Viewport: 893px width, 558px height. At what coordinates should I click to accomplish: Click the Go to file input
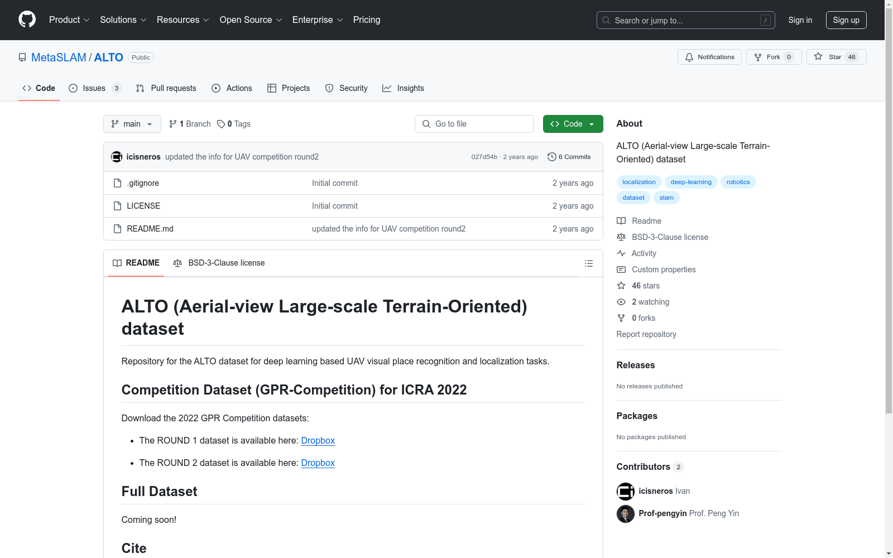pos(474,124)
